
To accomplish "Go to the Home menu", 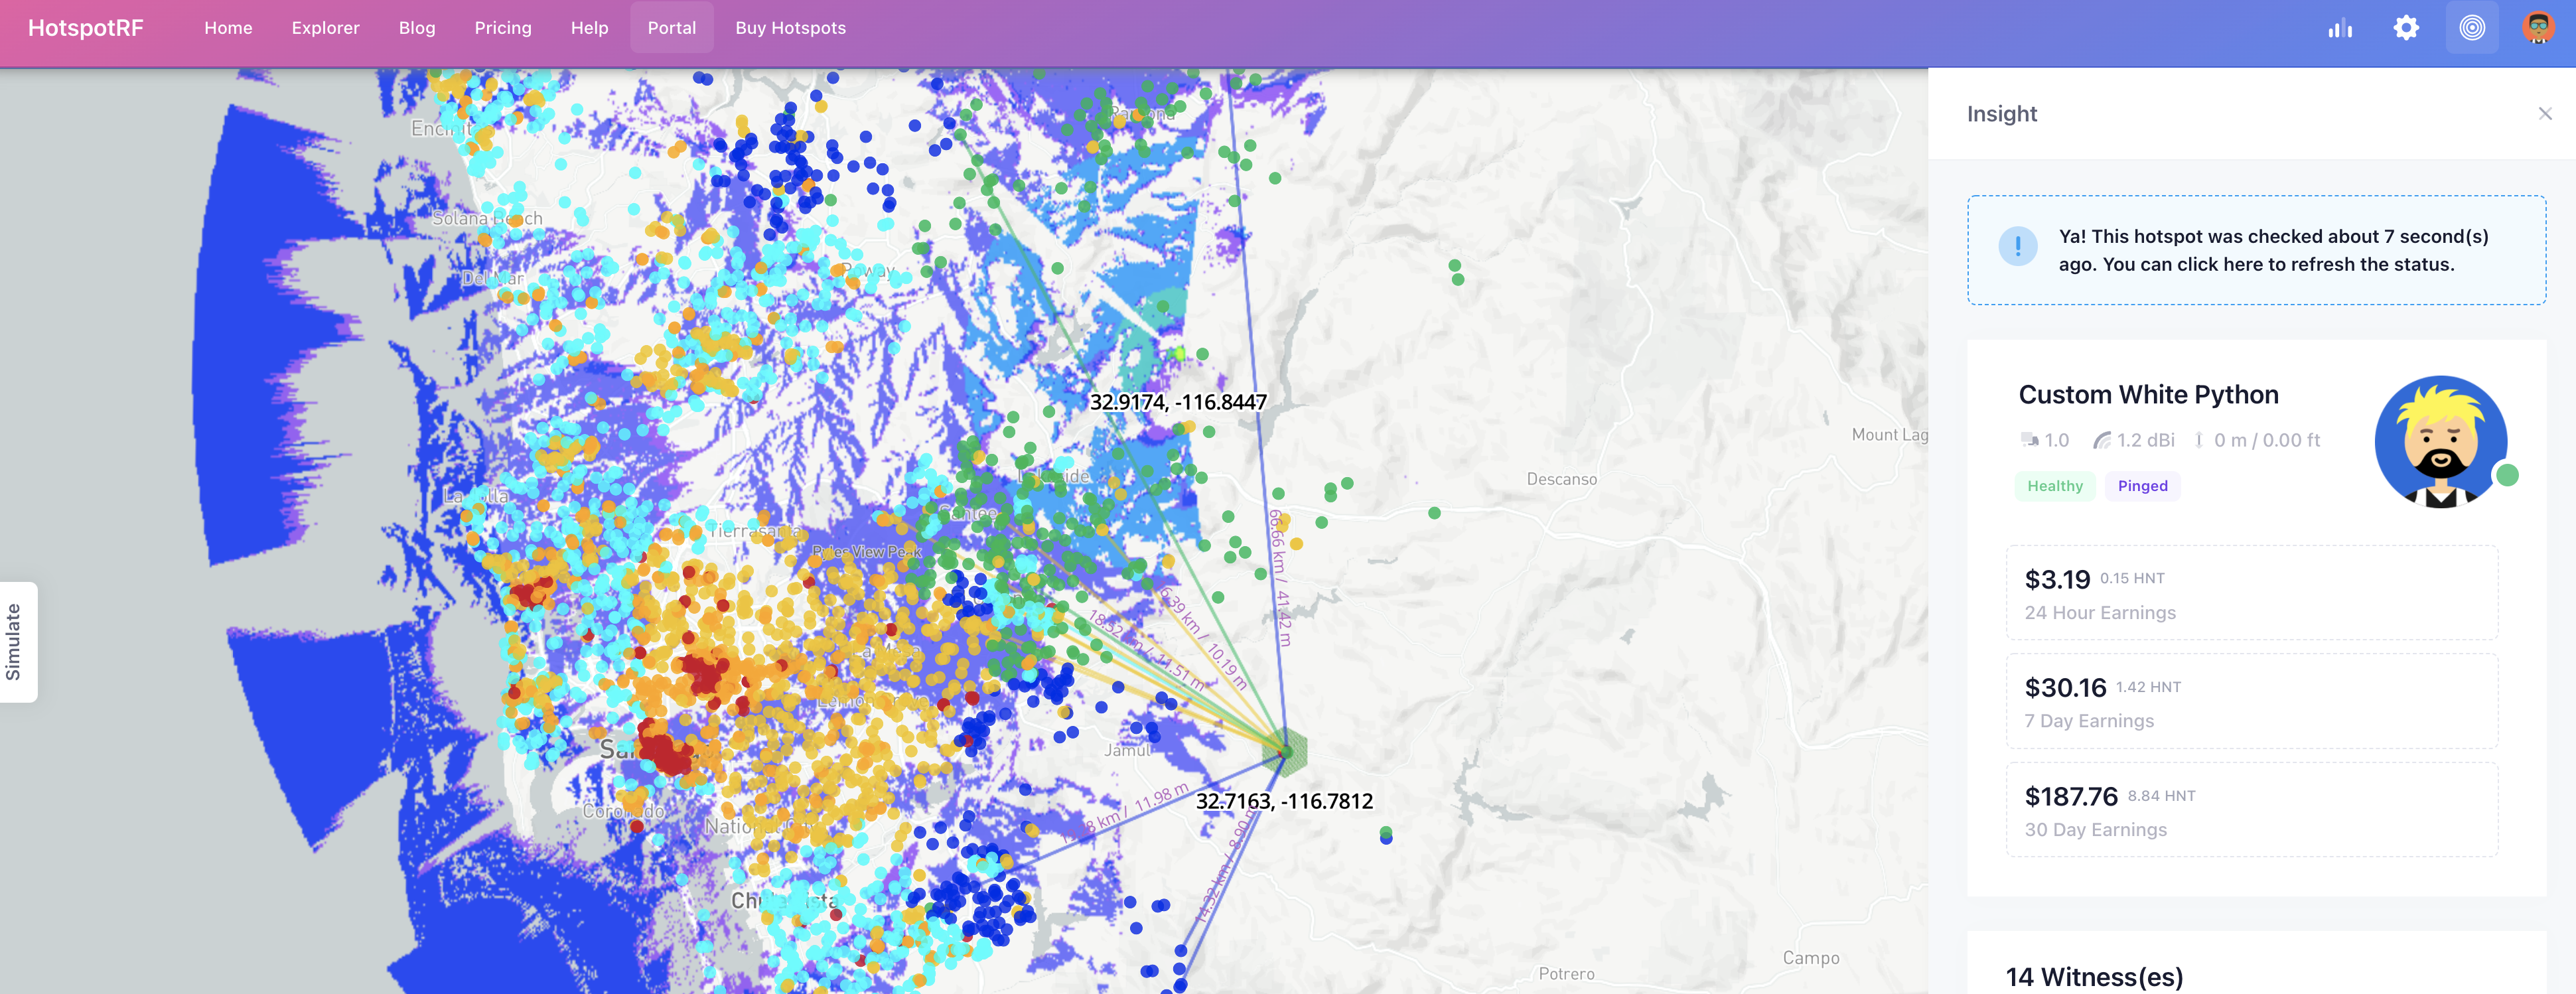I will click(x=228, y=28).
